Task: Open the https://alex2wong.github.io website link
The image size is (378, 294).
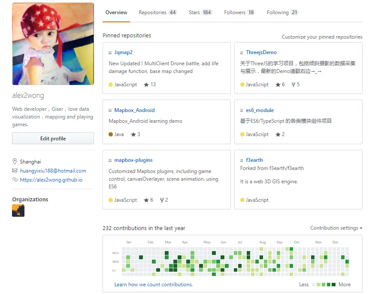Action: tap(51, 180)
